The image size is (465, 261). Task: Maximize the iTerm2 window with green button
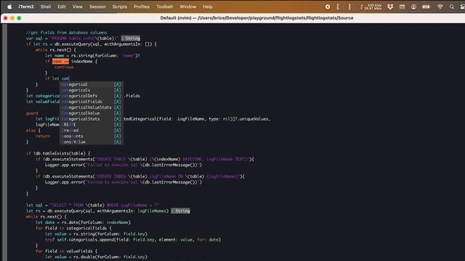coord(19,18)
